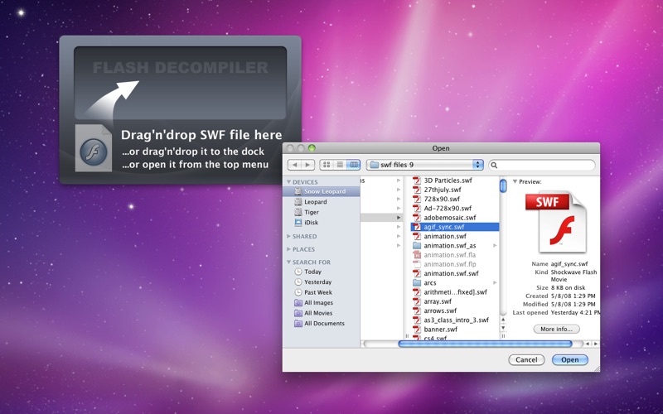The image size is (663, 414).
Task: Choose Past Week search in sidebar
Action: (322, 292)
